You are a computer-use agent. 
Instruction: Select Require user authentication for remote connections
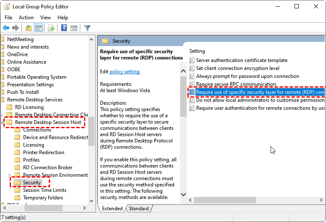coord(260,108)
